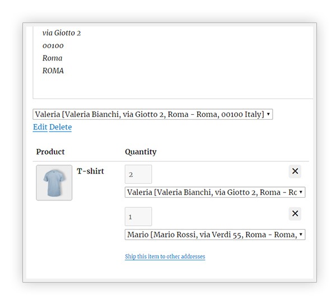Open the top Valeria Bianchi address dropdown

tap(152, 114)
